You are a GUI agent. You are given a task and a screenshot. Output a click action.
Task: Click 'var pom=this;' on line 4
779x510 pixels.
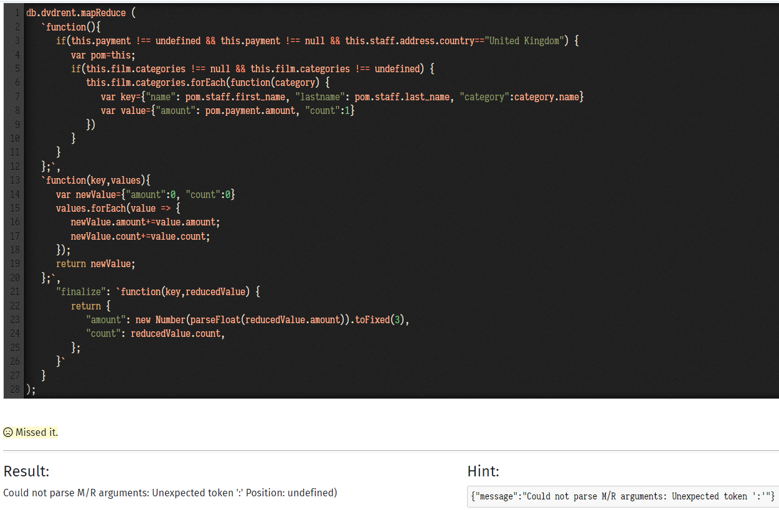point(103,55)
